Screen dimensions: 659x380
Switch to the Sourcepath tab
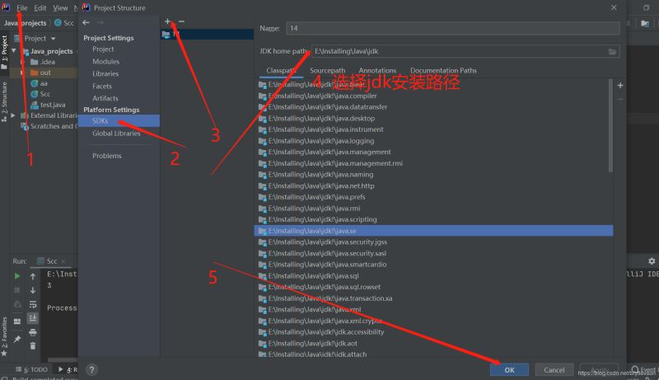pyautogui.click(x=327, y=71)
